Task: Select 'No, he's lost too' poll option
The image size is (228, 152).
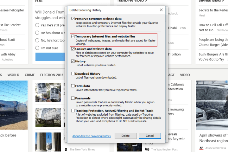Action: tap(37, 40)
